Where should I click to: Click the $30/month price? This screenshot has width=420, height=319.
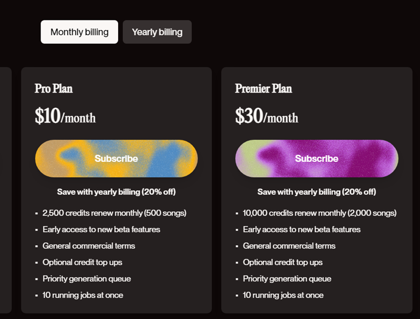(x=266, y=116)
